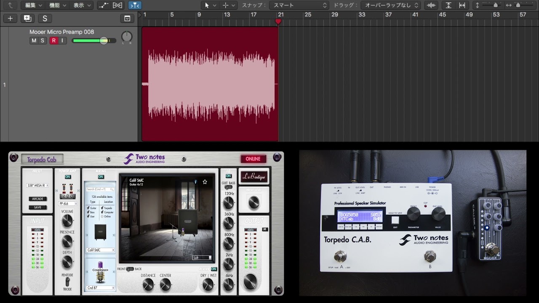539x303 pixels.
Task: Toggle record enable R on the track
Action: point(53,40)
